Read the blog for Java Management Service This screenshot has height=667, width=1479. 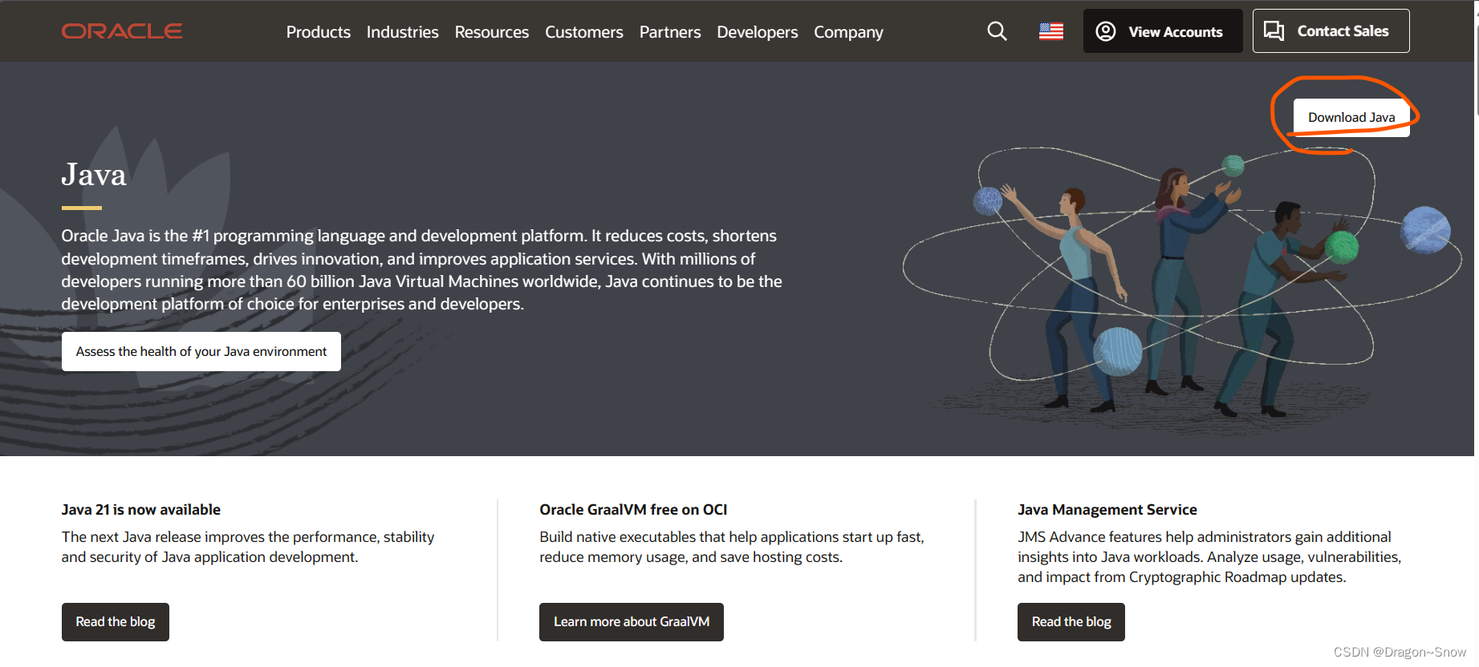pos(1071,622)
